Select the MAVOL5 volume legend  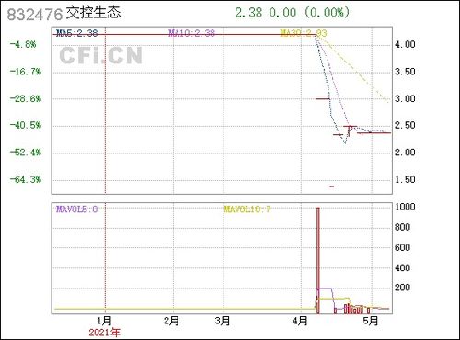tap(77, 210)
